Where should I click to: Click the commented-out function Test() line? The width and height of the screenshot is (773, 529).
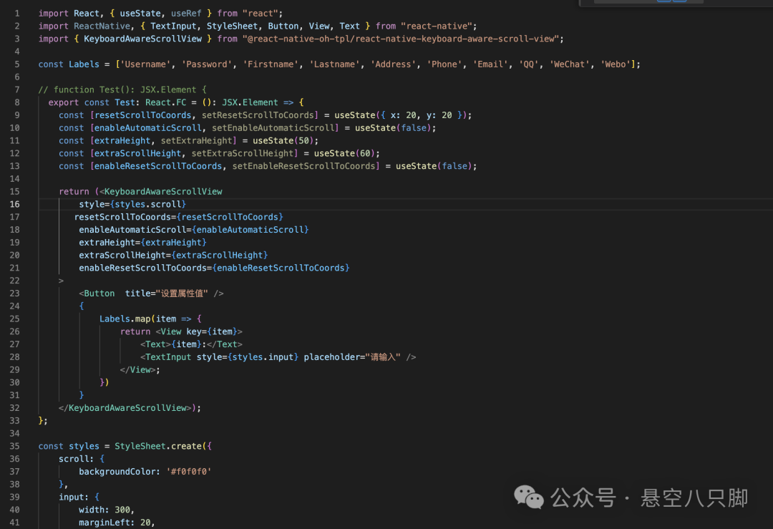point(122,89)
